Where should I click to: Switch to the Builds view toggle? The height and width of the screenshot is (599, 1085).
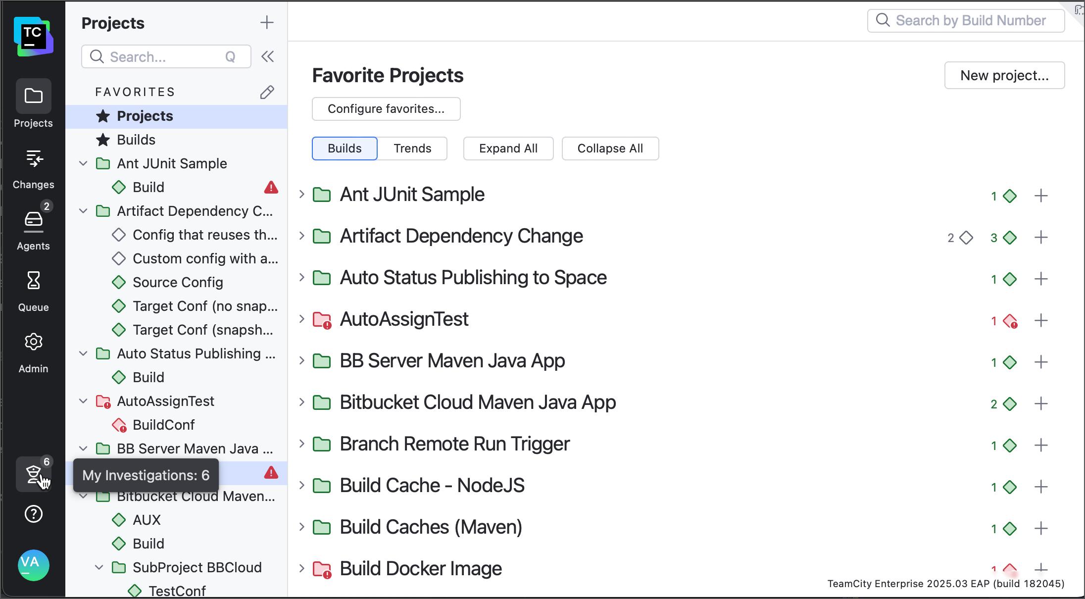pos(345,149)
